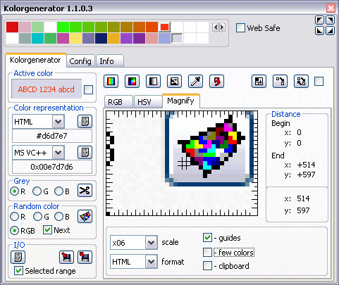This screenshot has height=285, width=339.
Task: Copy the HTML color value with its clipboard icon
Action: point(85,122)
